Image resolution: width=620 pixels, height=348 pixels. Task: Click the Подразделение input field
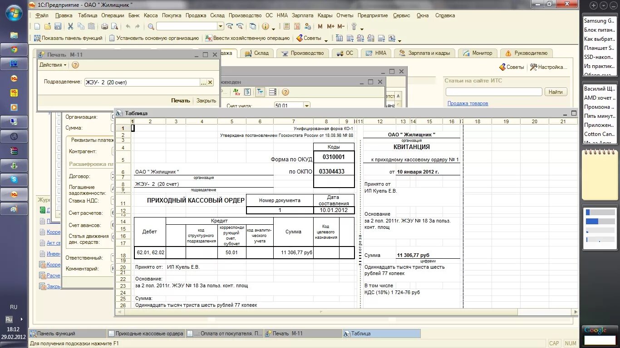click(x=142, y=82)
